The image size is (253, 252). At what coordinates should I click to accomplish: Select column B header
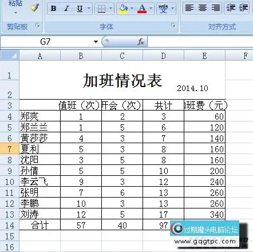click(81, 56)
